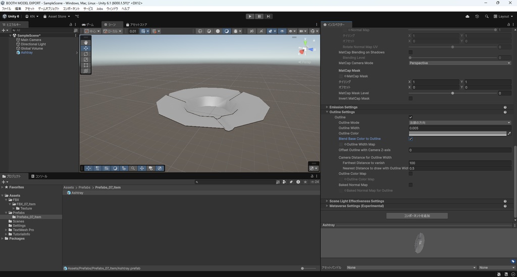Open the アセットバンドル None dropdown

[x=411, y=267]
